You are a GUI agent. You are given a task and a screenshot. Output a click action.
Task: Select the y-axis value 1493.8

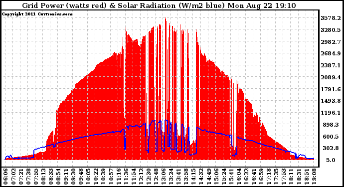click(x=331, y=101)
